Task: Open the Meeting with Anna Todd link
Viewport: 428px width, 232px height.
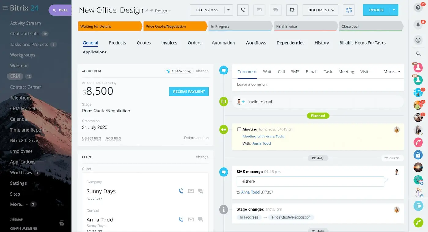Action: coord(263,136)
